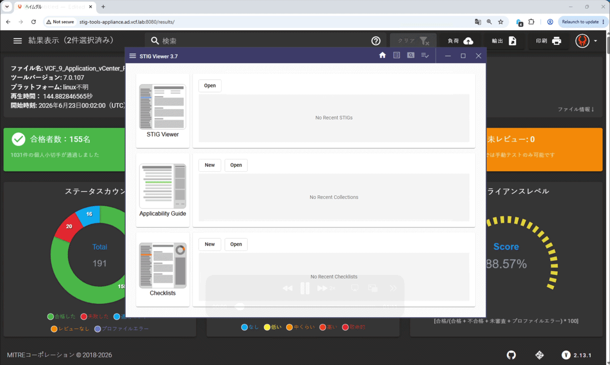
Task: Click the fast-forward button in the media overlay
Action: point(323,288)
